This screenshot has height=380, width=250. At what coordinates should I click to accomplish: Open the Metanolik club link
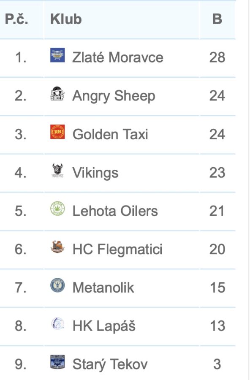point(103,288)
